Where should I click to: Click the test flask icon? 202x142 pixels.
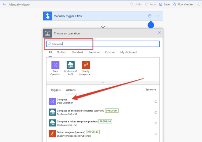198,5
